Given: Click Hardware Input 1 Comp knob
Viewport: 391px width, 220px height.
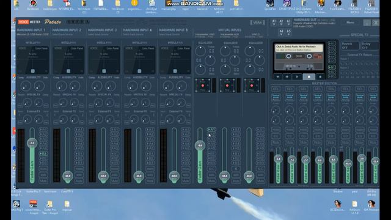Looking at the screenshot, I should click(x=26, y=86).
